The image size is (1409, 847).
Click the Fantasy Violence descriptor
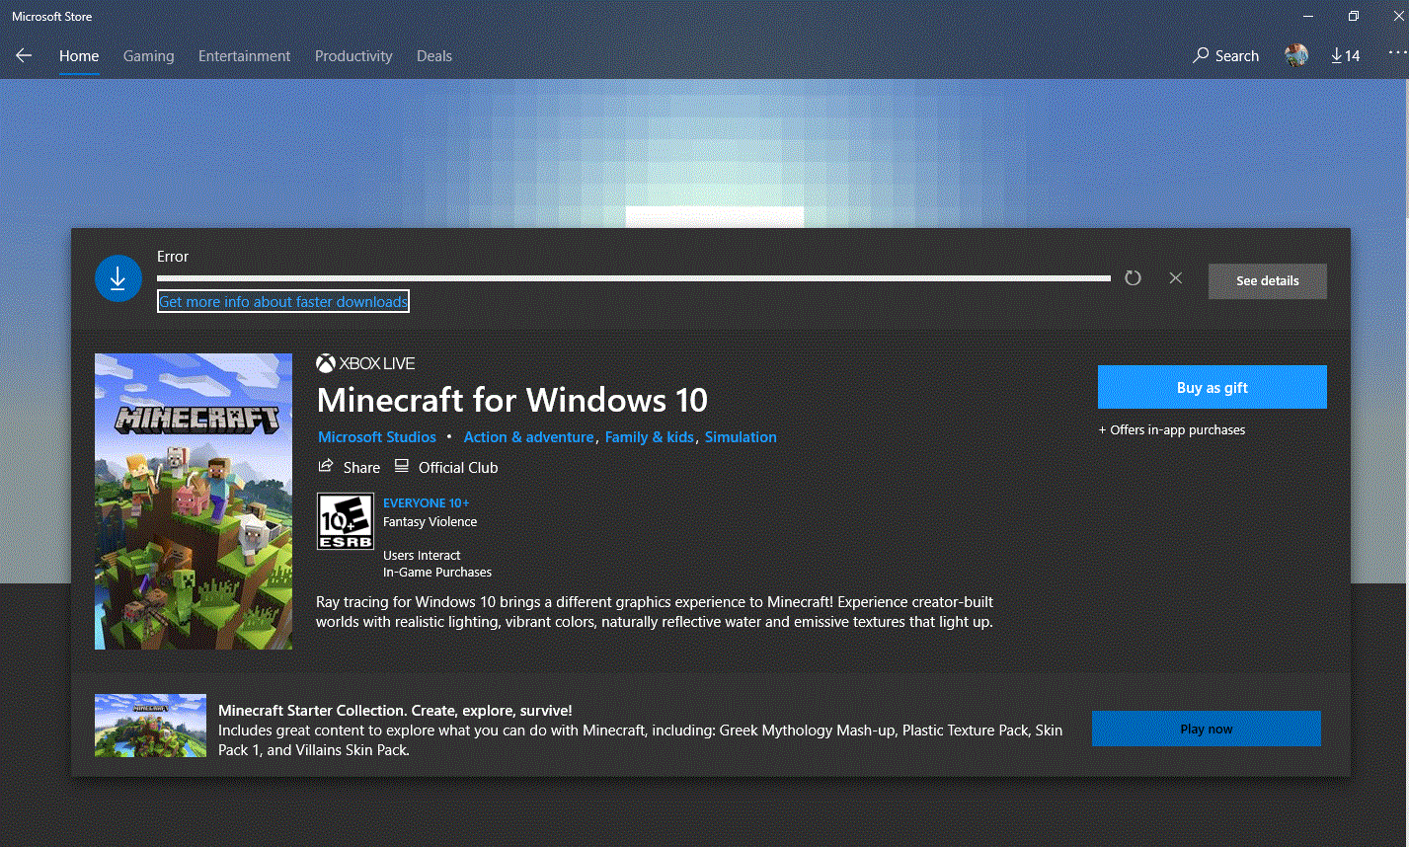(431, 521)
